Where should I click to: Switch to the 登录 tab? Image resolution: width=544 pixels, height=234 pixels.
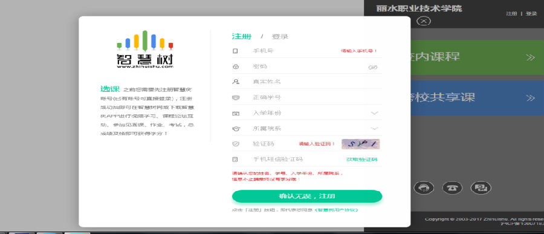tap(280, 36)
